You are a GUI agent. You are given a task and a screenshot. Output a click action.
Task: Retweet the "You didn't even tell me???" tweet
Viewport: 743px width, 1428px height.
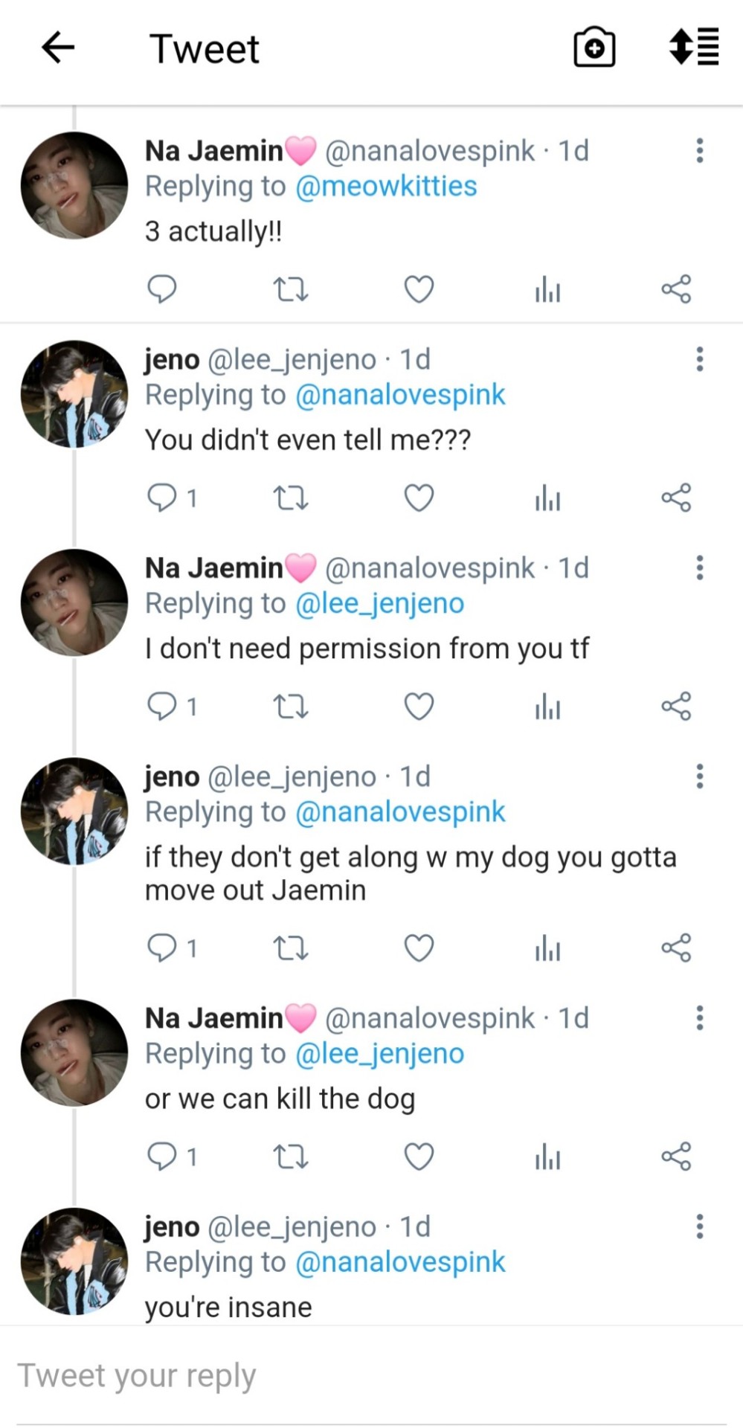(290, 498)
